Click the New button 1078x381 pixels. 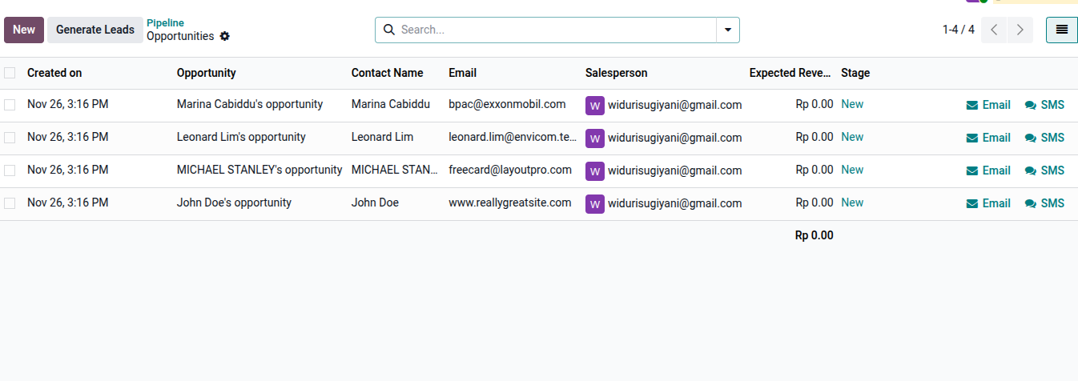(x=24, y=30)
